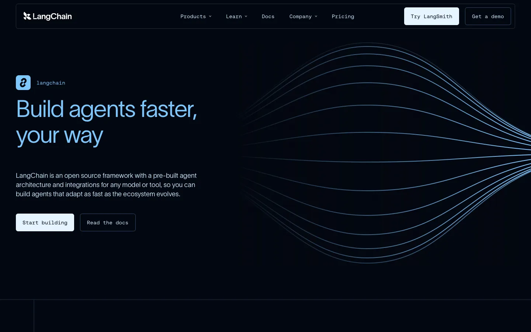The height and width of the screenshot is (332, 531).
Task: Open the Company dropdown
Action: click(303, 16)
